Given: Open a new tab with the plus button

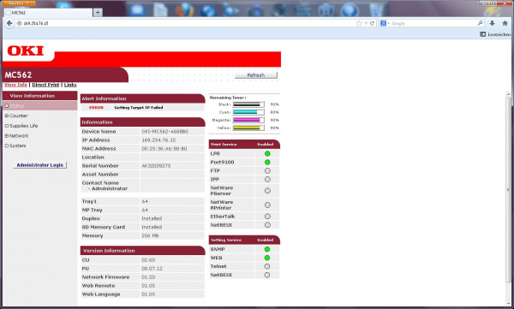Looking at the screenshot, I should (x=98, y=13).
